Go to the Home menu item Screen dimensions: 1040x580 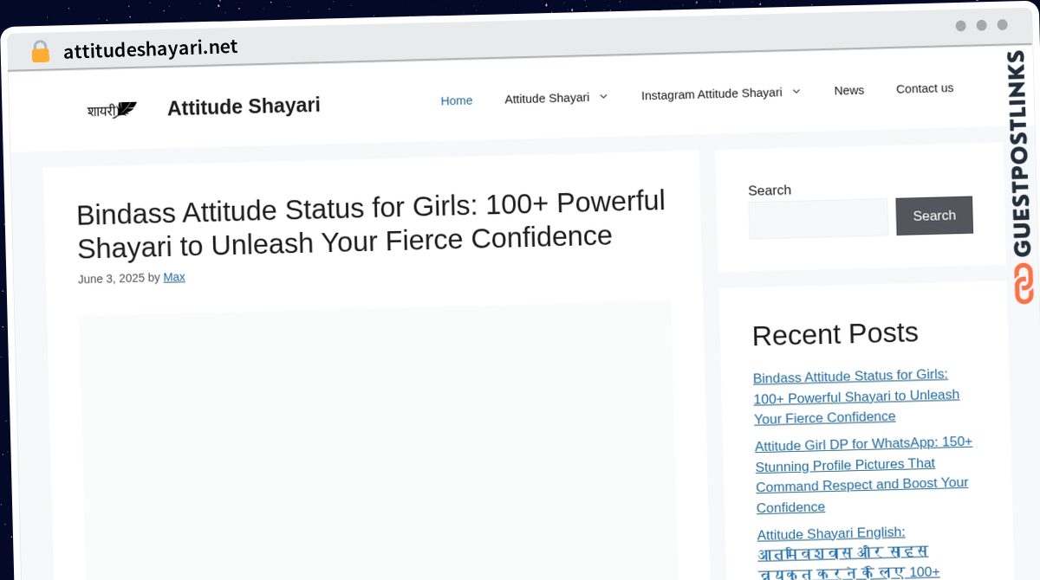[457, 100]
